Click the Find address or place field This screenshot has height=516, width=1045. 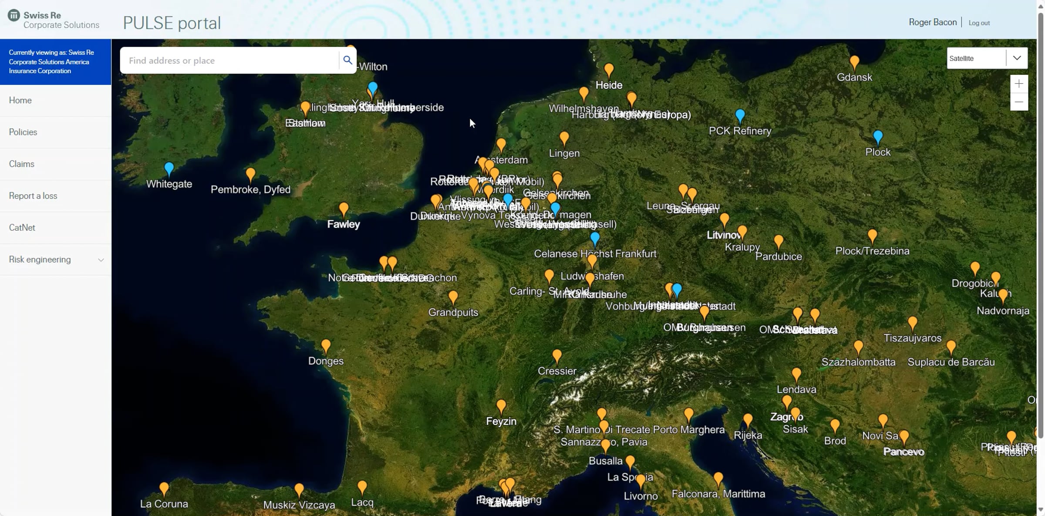229,61
